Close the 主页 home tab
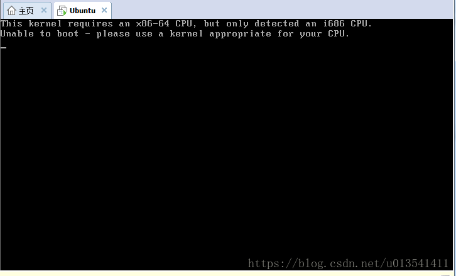Screen dimensions: 456x276 click(x=44, y=10)
